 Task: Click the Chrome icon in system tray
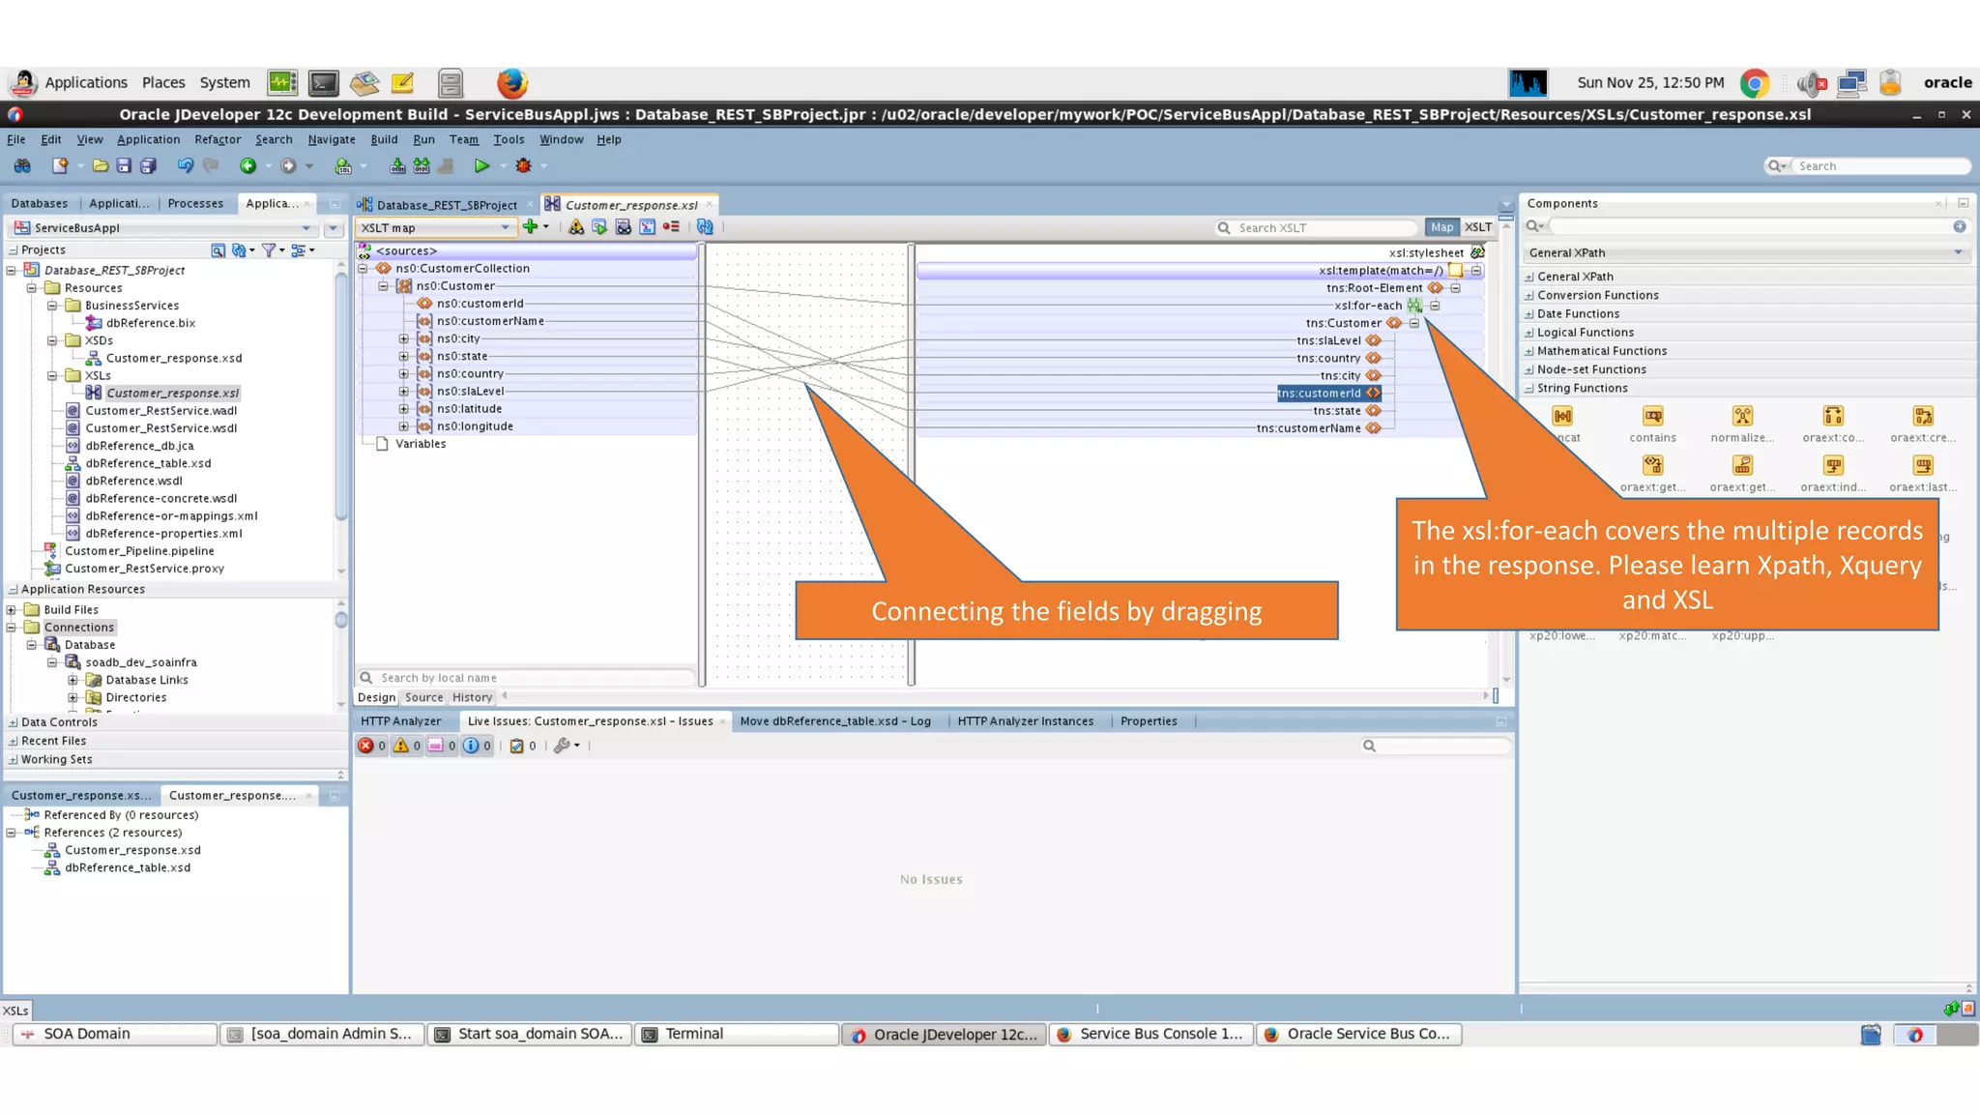point(1755,83)
